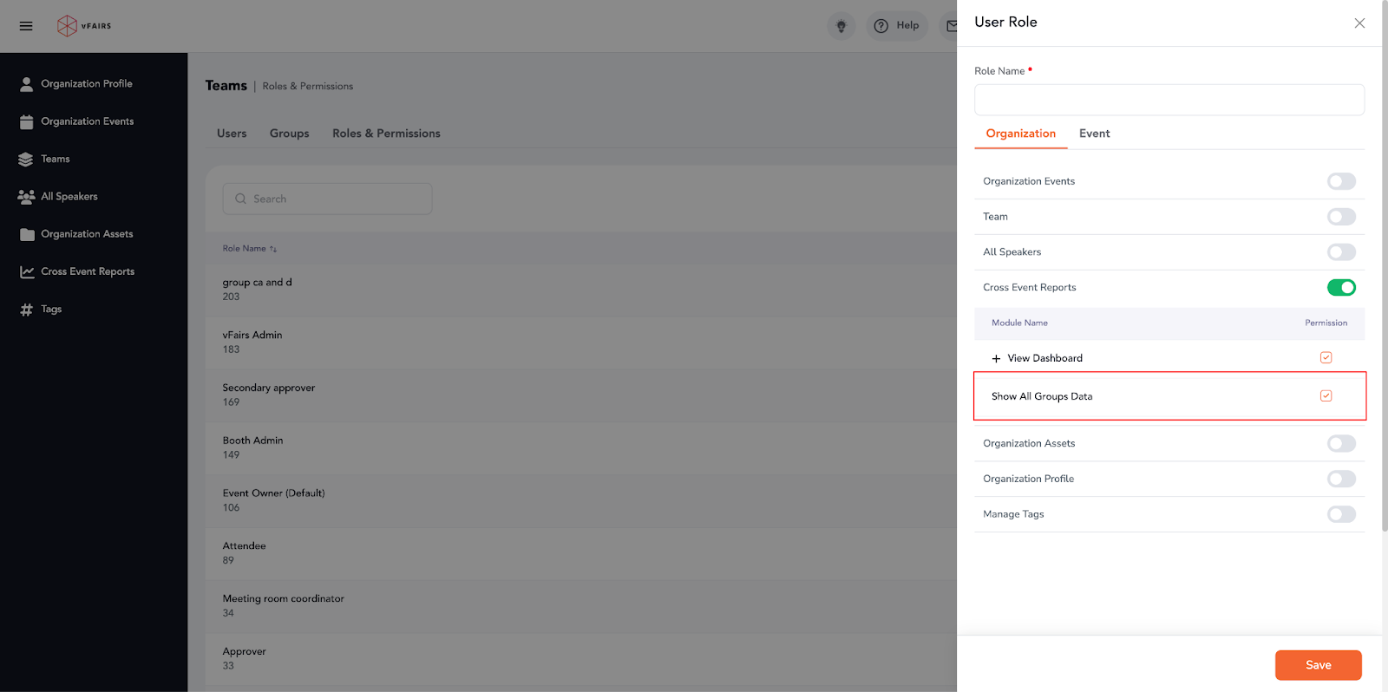Switch to the Event tab
Screen dimensions: 1388x692
[1094, 134]
